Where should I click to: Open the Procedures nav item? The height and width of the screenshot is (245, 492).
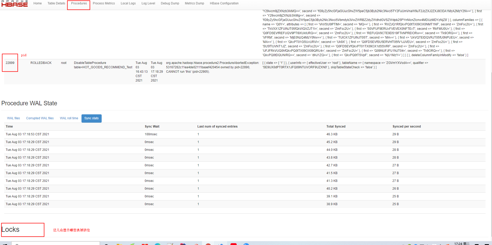click(x=79, y=3)
